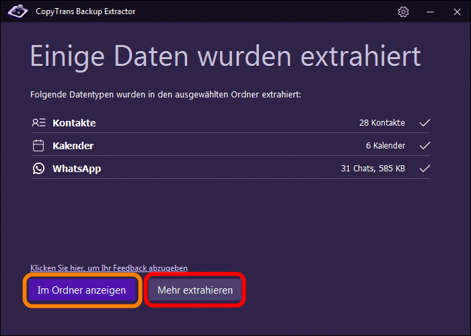Click the '31 Chats, 585 KB' text
The height and width of the screenshot is (336, 471).
pyautogui.click(x=373, y=168)
